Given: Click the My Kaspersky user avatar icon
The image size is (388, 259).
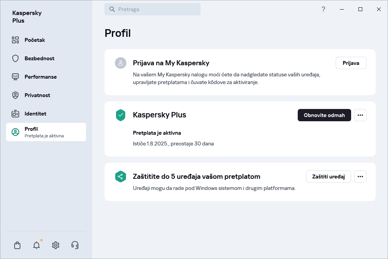Looking at the screenshot, I should pyautogui.click(x=121, y=63).
